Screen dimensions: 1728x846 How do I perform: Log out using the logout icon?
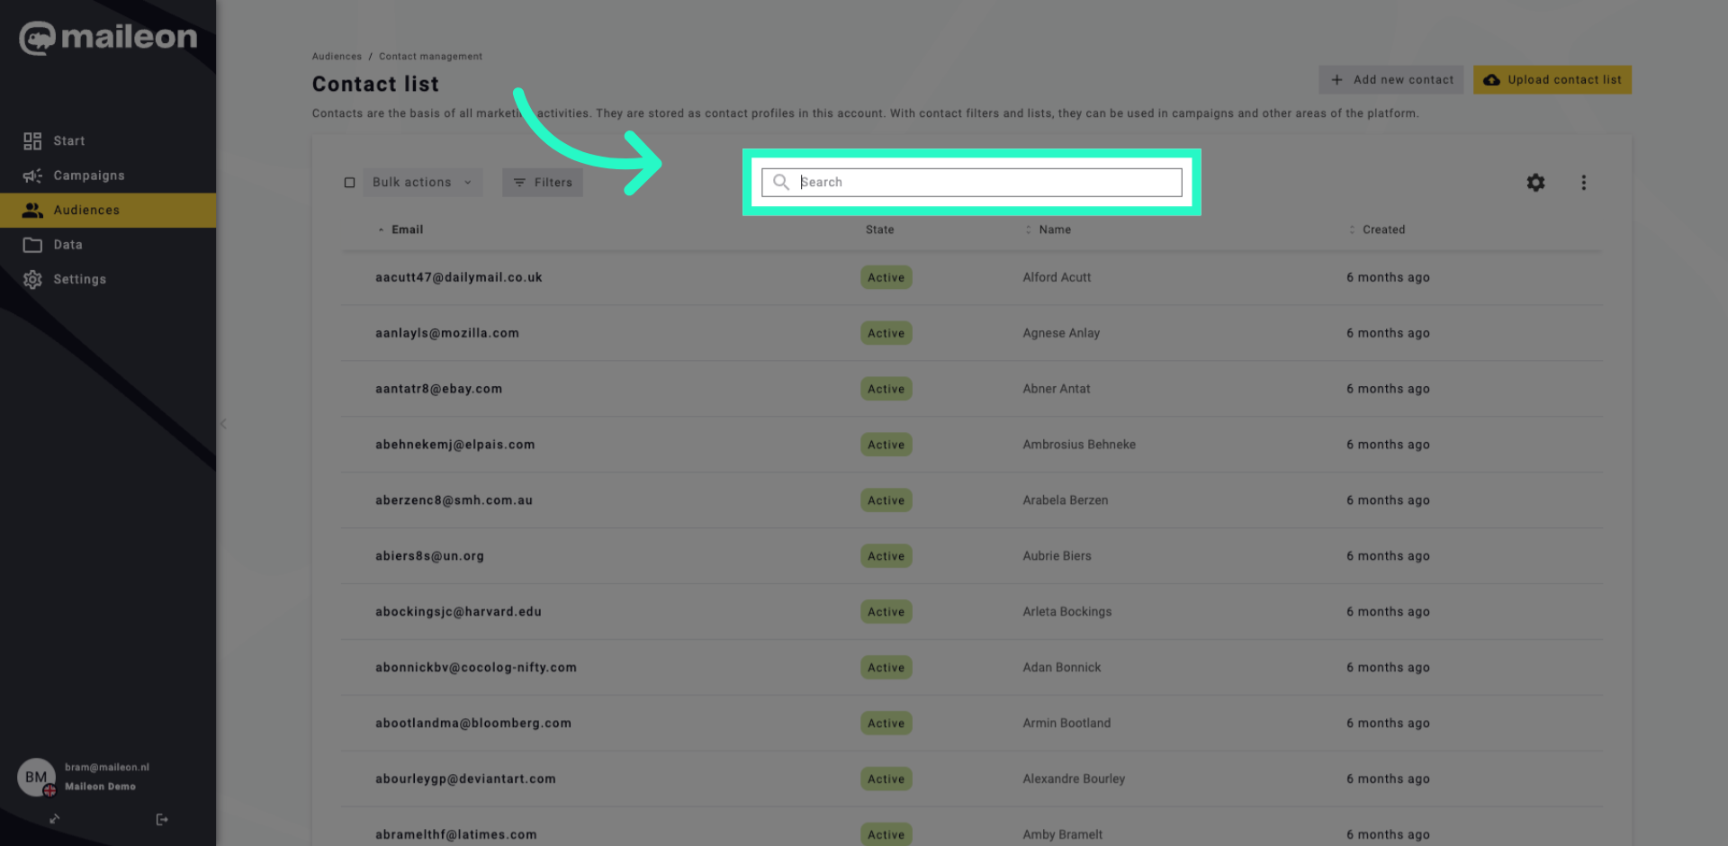(162, 819)
